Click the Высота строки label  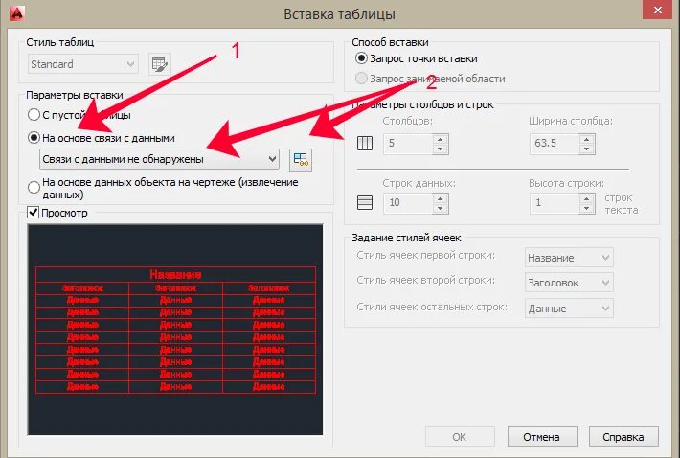(x=566, y=183)
